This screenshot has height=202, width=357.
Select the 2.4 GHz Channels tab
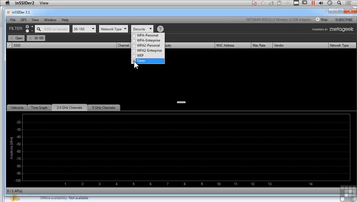69,108
